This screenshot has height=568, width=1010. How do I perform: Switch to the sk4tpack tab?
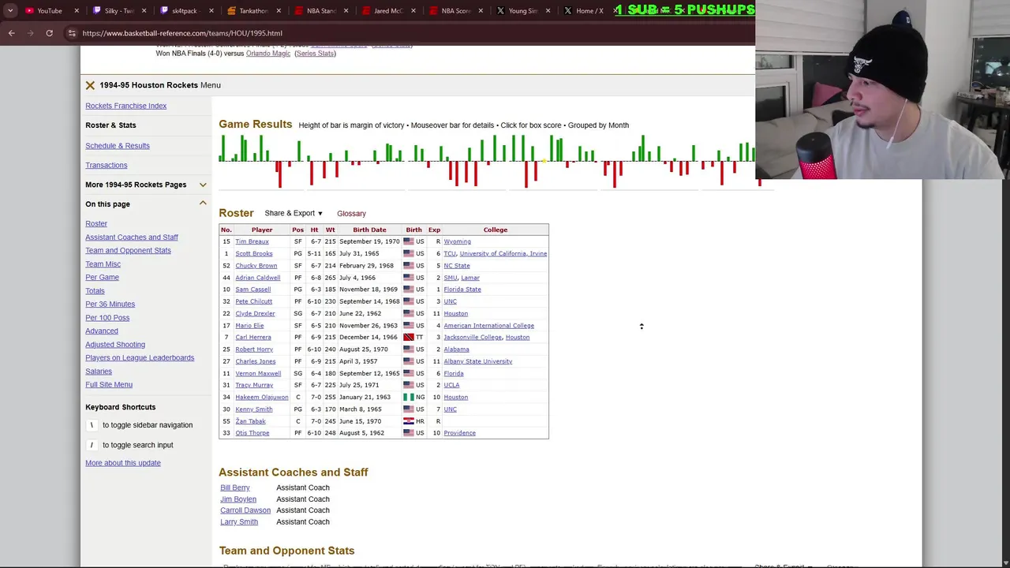pyautogui.click(x=185, y=11)
